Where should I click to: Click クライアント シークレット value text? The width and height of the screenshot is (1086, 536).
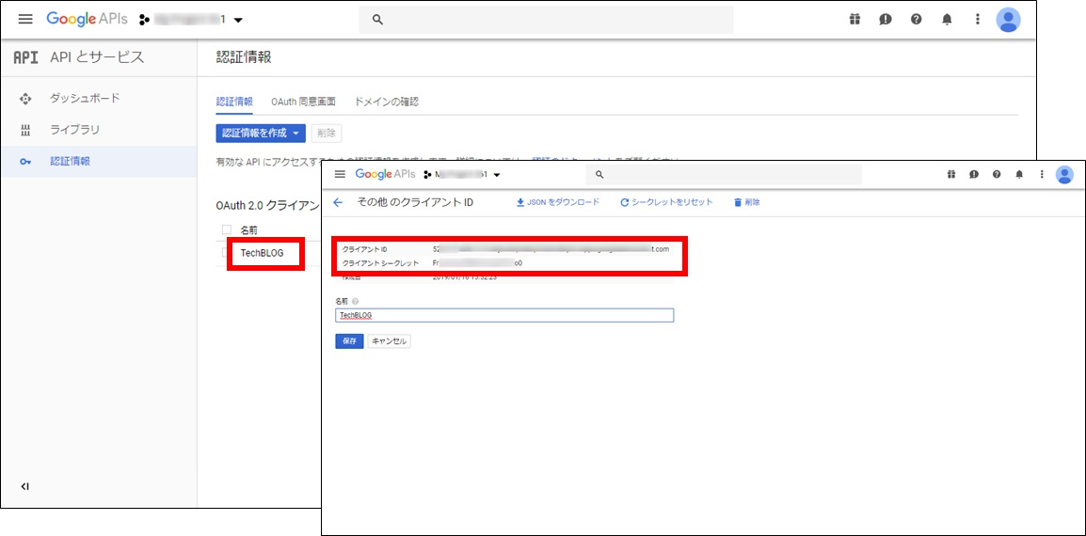point(477,263)
